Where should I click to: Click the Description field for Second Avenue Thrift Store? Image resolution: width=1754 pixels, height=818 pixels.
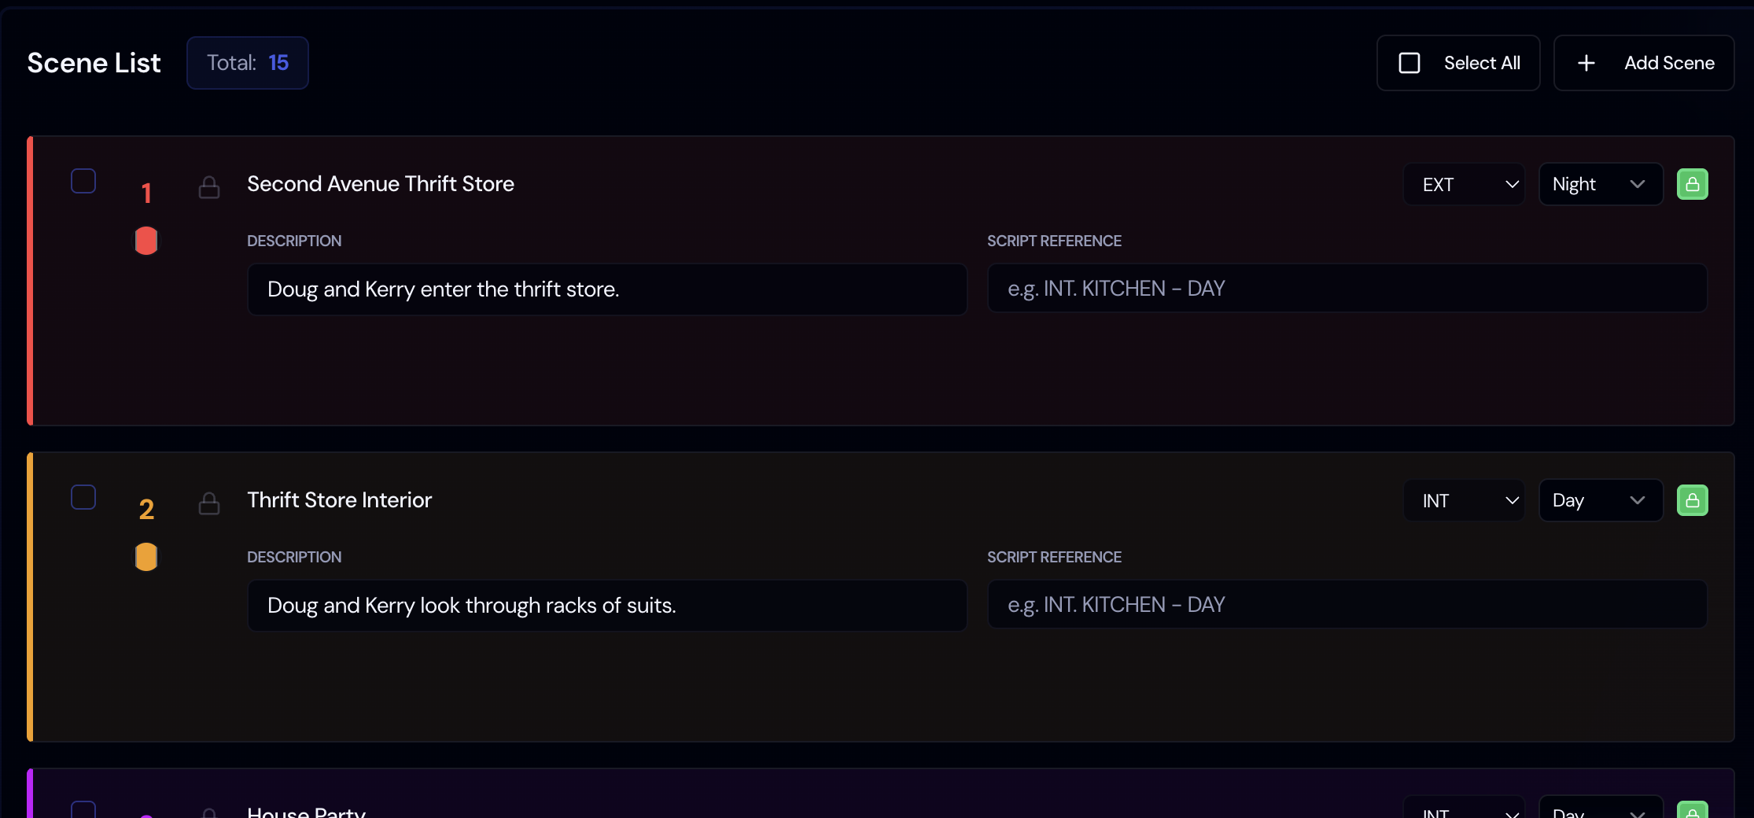[606, 289]
